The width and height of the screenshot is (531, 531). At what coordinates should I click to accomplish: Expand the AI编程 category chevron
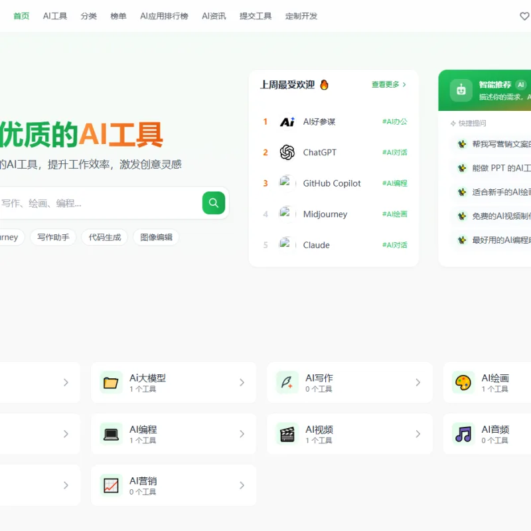(242, 434)
